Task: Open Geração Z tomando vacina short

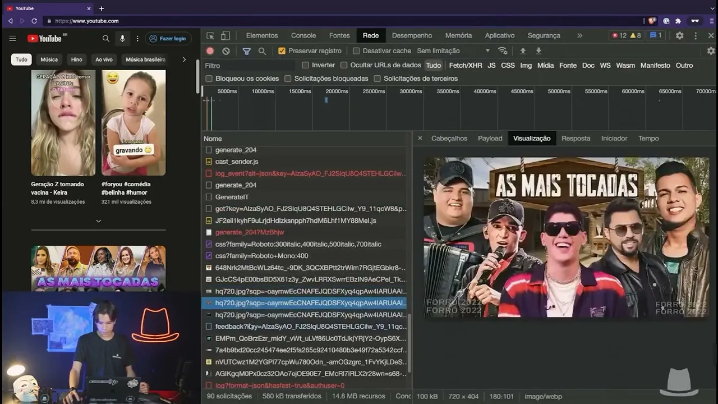Action: 63,123
